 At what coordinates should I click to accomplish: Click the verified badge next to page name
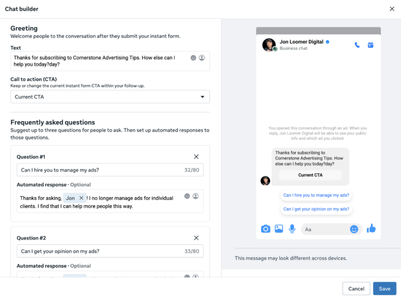point(328,42)
